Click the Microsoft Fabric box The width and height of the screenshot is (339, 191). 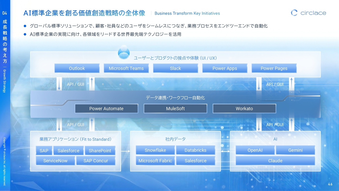pos(155,161)
